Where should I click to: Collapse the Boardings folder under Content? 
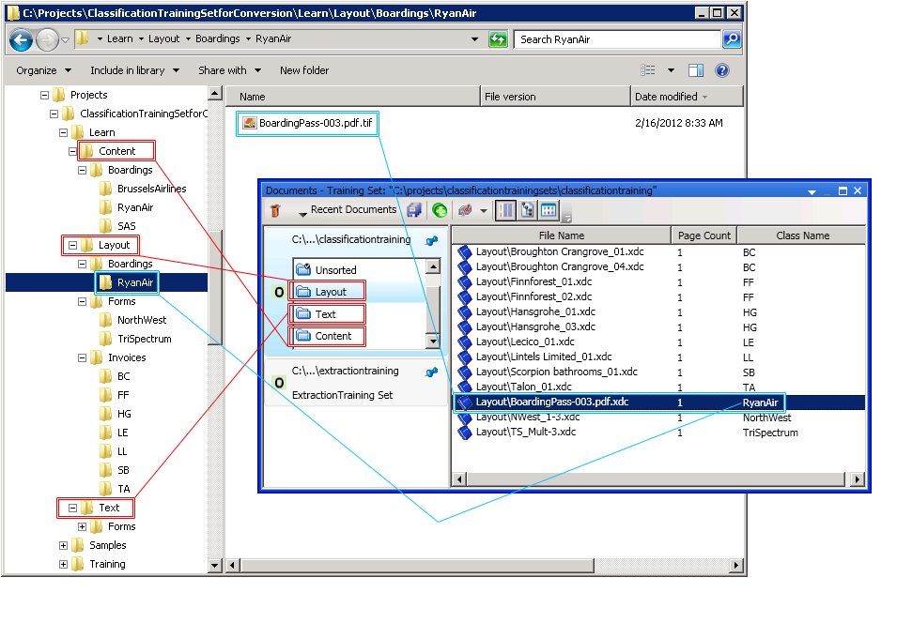pos(83,170)
